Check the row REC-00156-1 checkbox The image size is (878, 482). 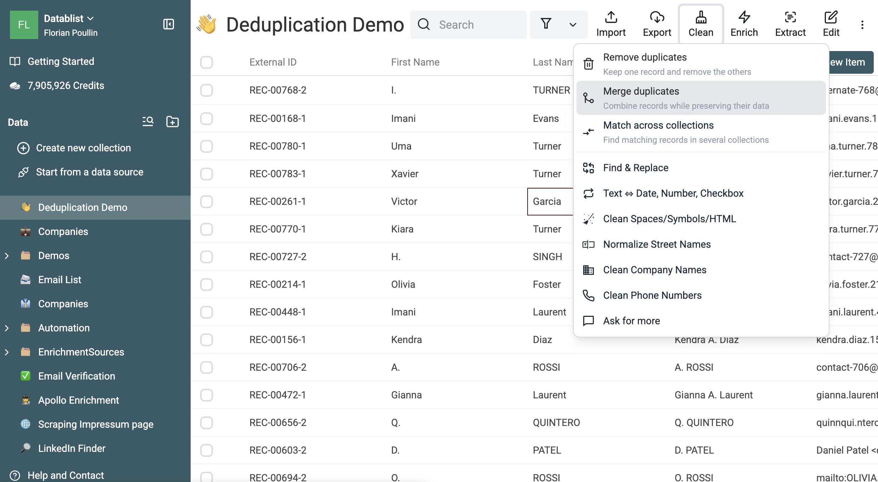207,340
